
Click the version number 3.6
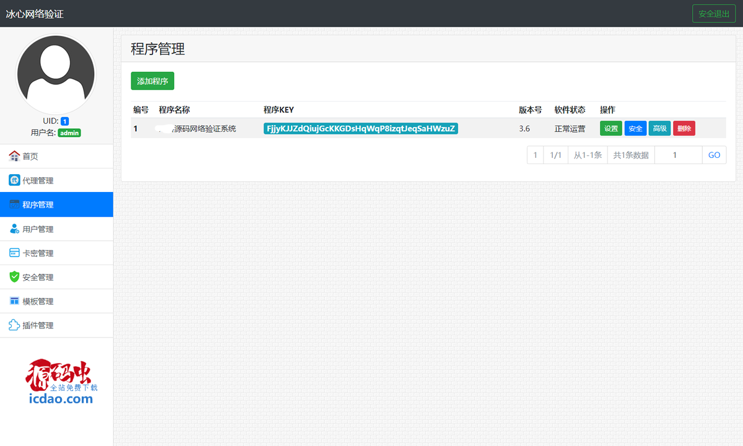[x=524, y=129]
